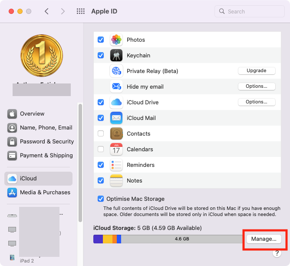This screenshot has height=266, width=290.
Task: Click the magnifying glass search icon
Action: [222, 11]
